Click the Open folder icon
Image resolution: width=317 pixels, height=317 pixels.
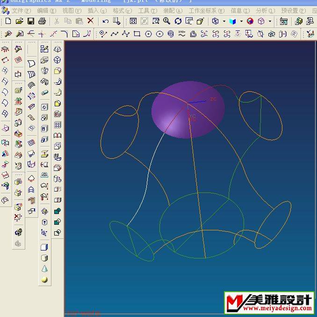pyautogui.click(x=20, y=21)
